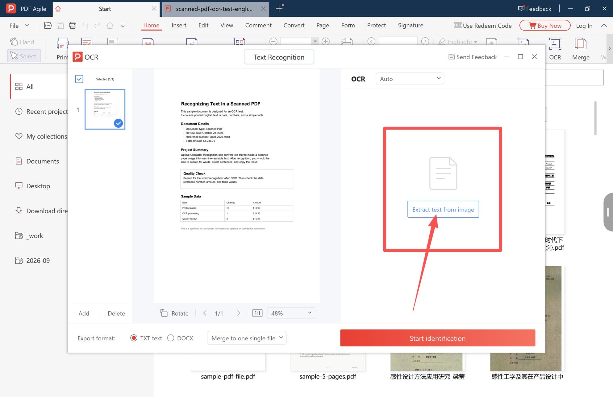Click the Add pages button
613x397 pixels.
pos(84,313)
